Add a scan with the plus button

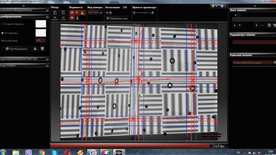pyautogui.click(x=257, y=25)
